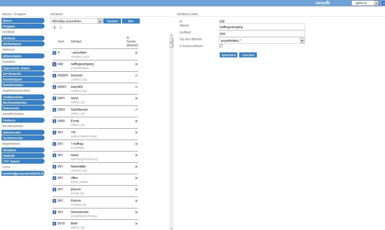Open edit icon for Newsletter row
Image resolution: width=385 pixels, height=230 pixels.
(x=54, y=167)
